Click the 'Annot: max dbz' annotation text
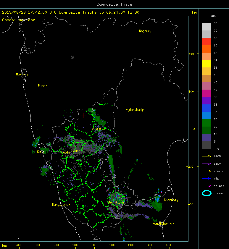Viewport: 229px width, 249px height. (19, 20)
